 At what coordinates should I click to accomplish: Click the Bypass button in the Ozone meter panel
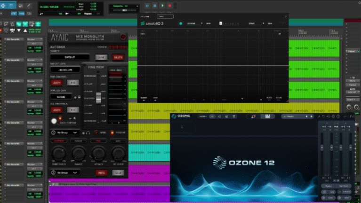click(x=329, y=186)
